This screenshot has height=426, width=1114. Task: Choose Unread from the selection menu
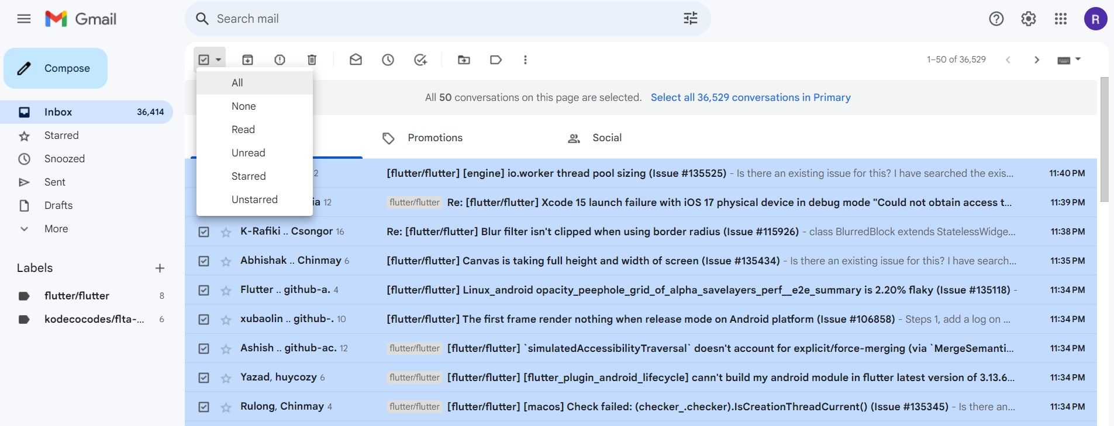248,153
